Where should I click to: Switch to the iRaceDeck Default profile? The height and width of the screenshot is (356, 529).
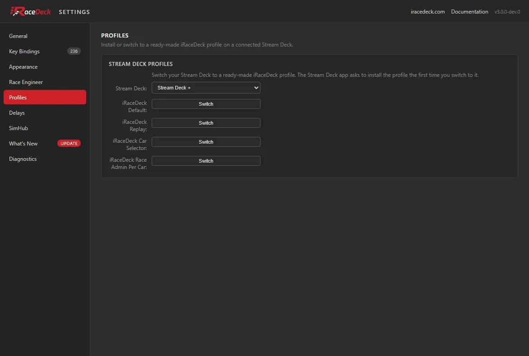coord(206,104)
